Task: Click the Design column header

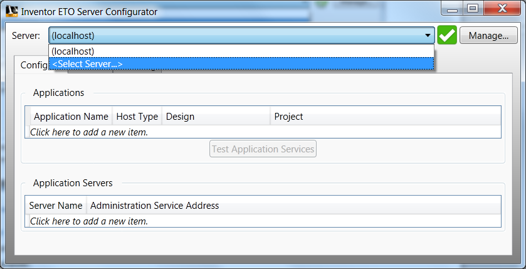Action: pyautogui.click(x=216, y=117)
